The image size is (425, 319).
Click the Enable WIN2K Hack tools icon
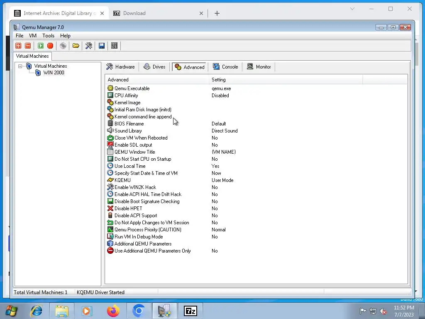110,187
